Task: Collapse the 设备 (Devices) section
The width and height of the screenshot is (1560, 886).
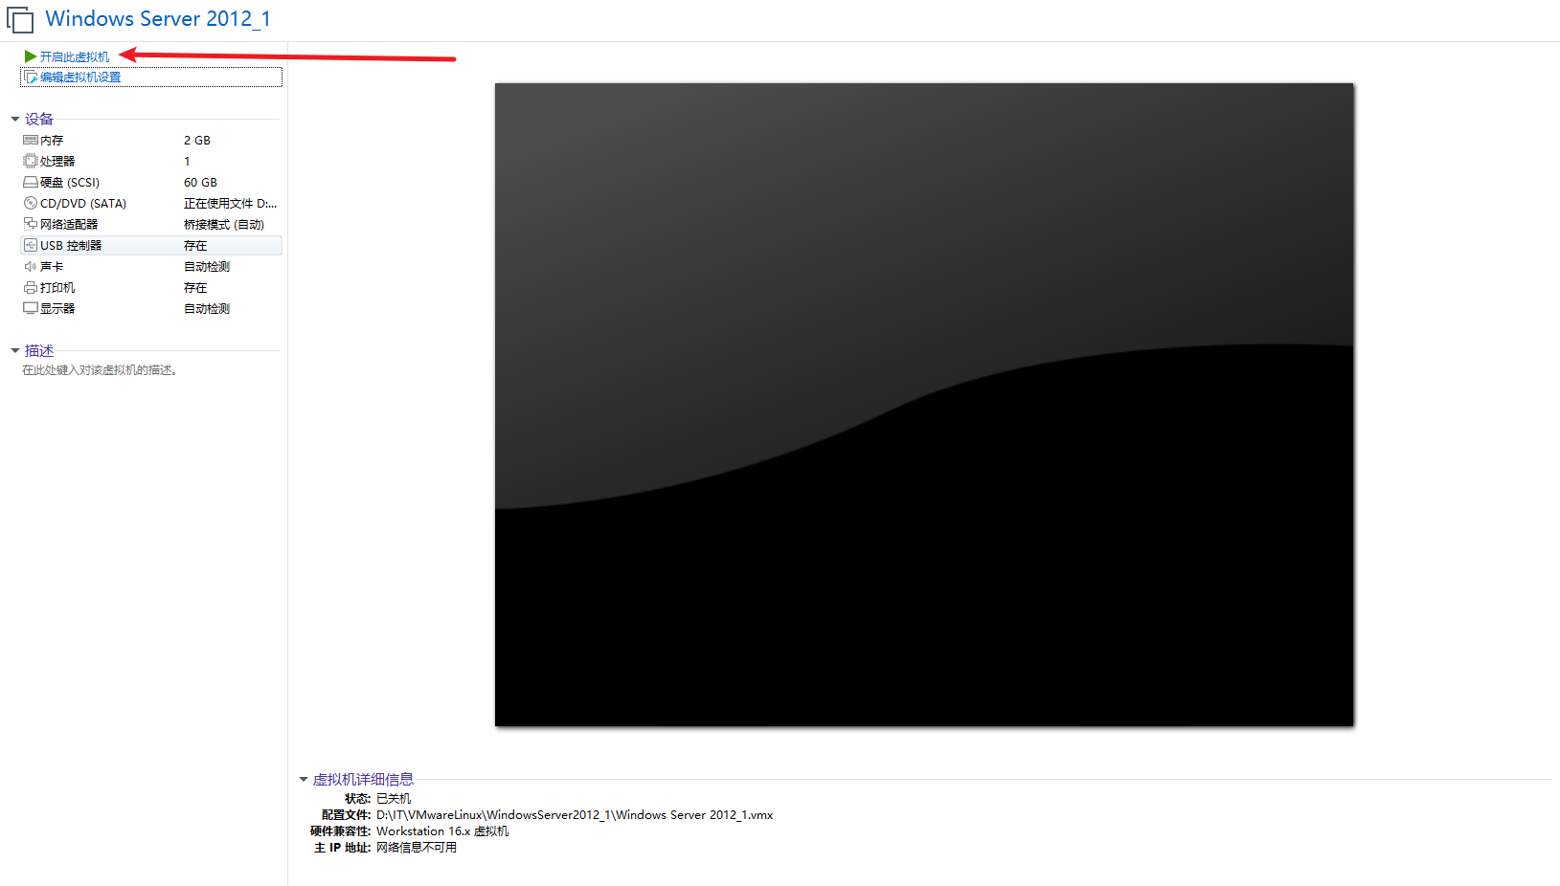Action: point(13,118)
